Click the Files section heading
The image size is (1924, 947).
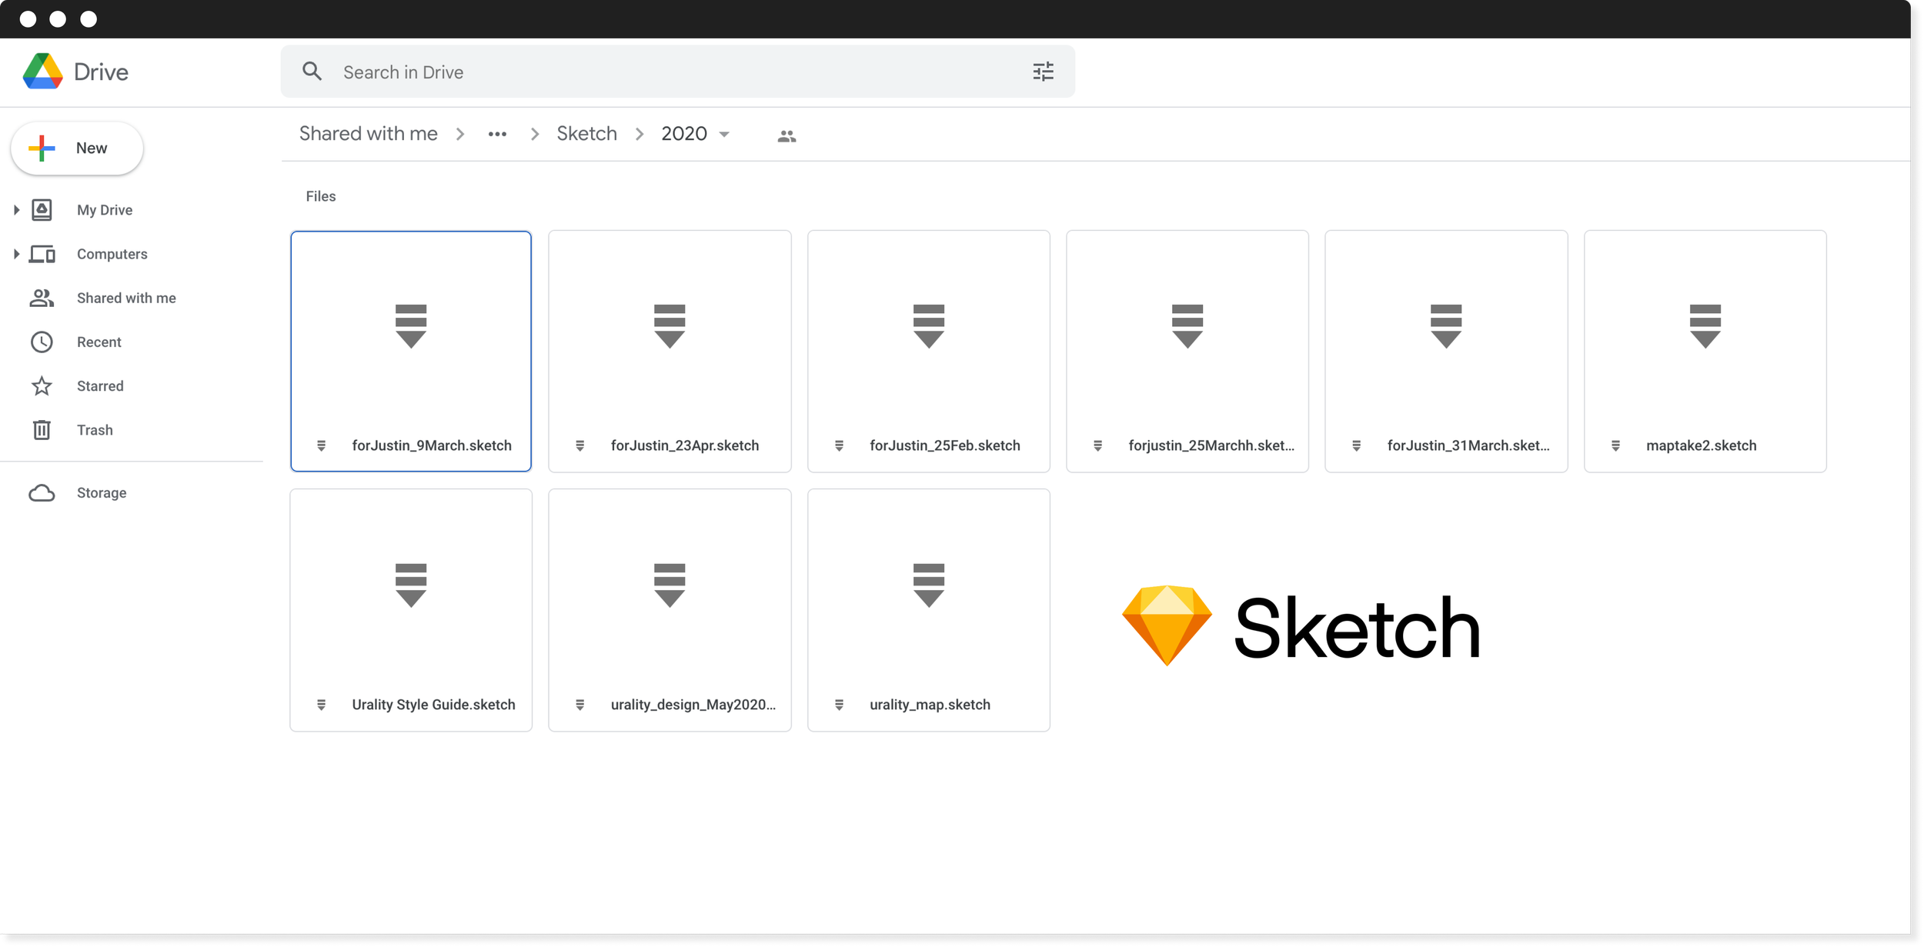[321, 196]
